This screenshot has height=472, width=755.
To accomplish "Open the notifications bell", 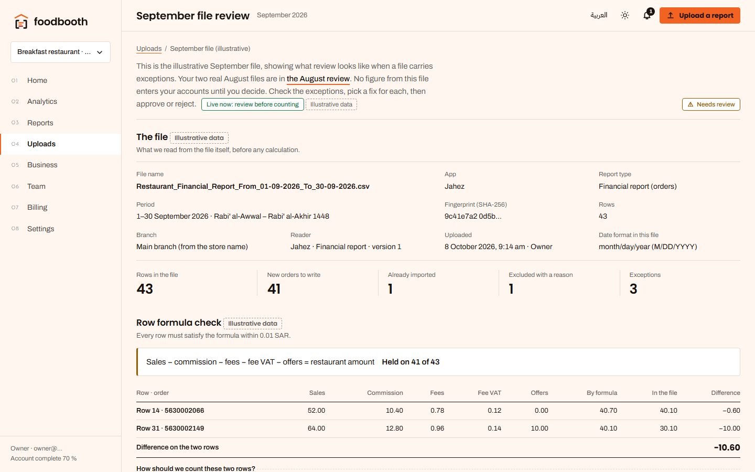I will (647, 15).
